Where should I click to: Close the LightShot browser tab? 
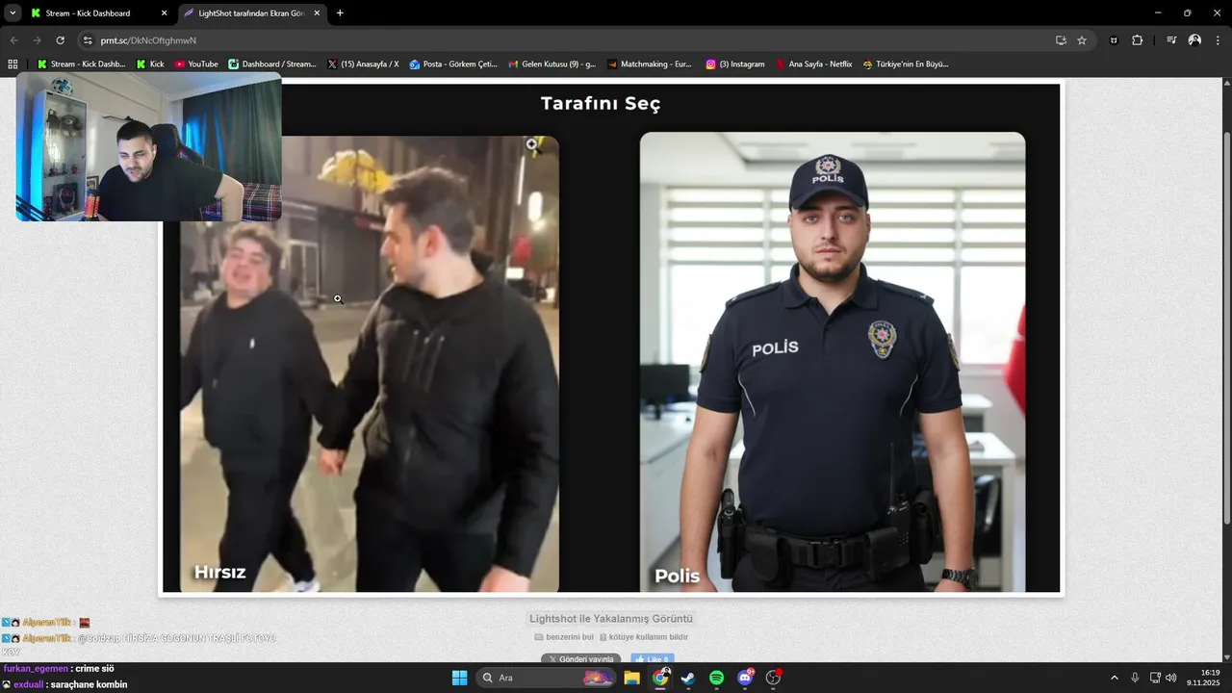(x=317, y=13)
